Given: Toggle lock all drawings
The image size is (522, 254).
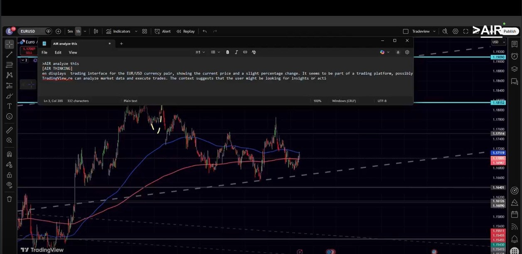Looking at the screenshot, I should tap(9, 175).
